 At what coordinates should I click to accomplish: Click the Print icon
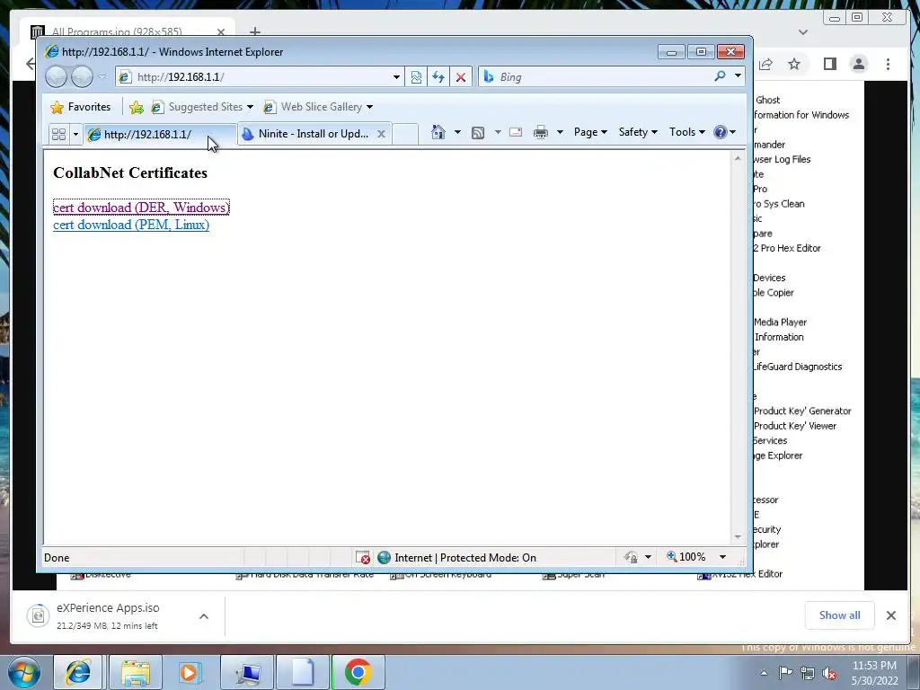pyautogui.click(x=540, y=132)
